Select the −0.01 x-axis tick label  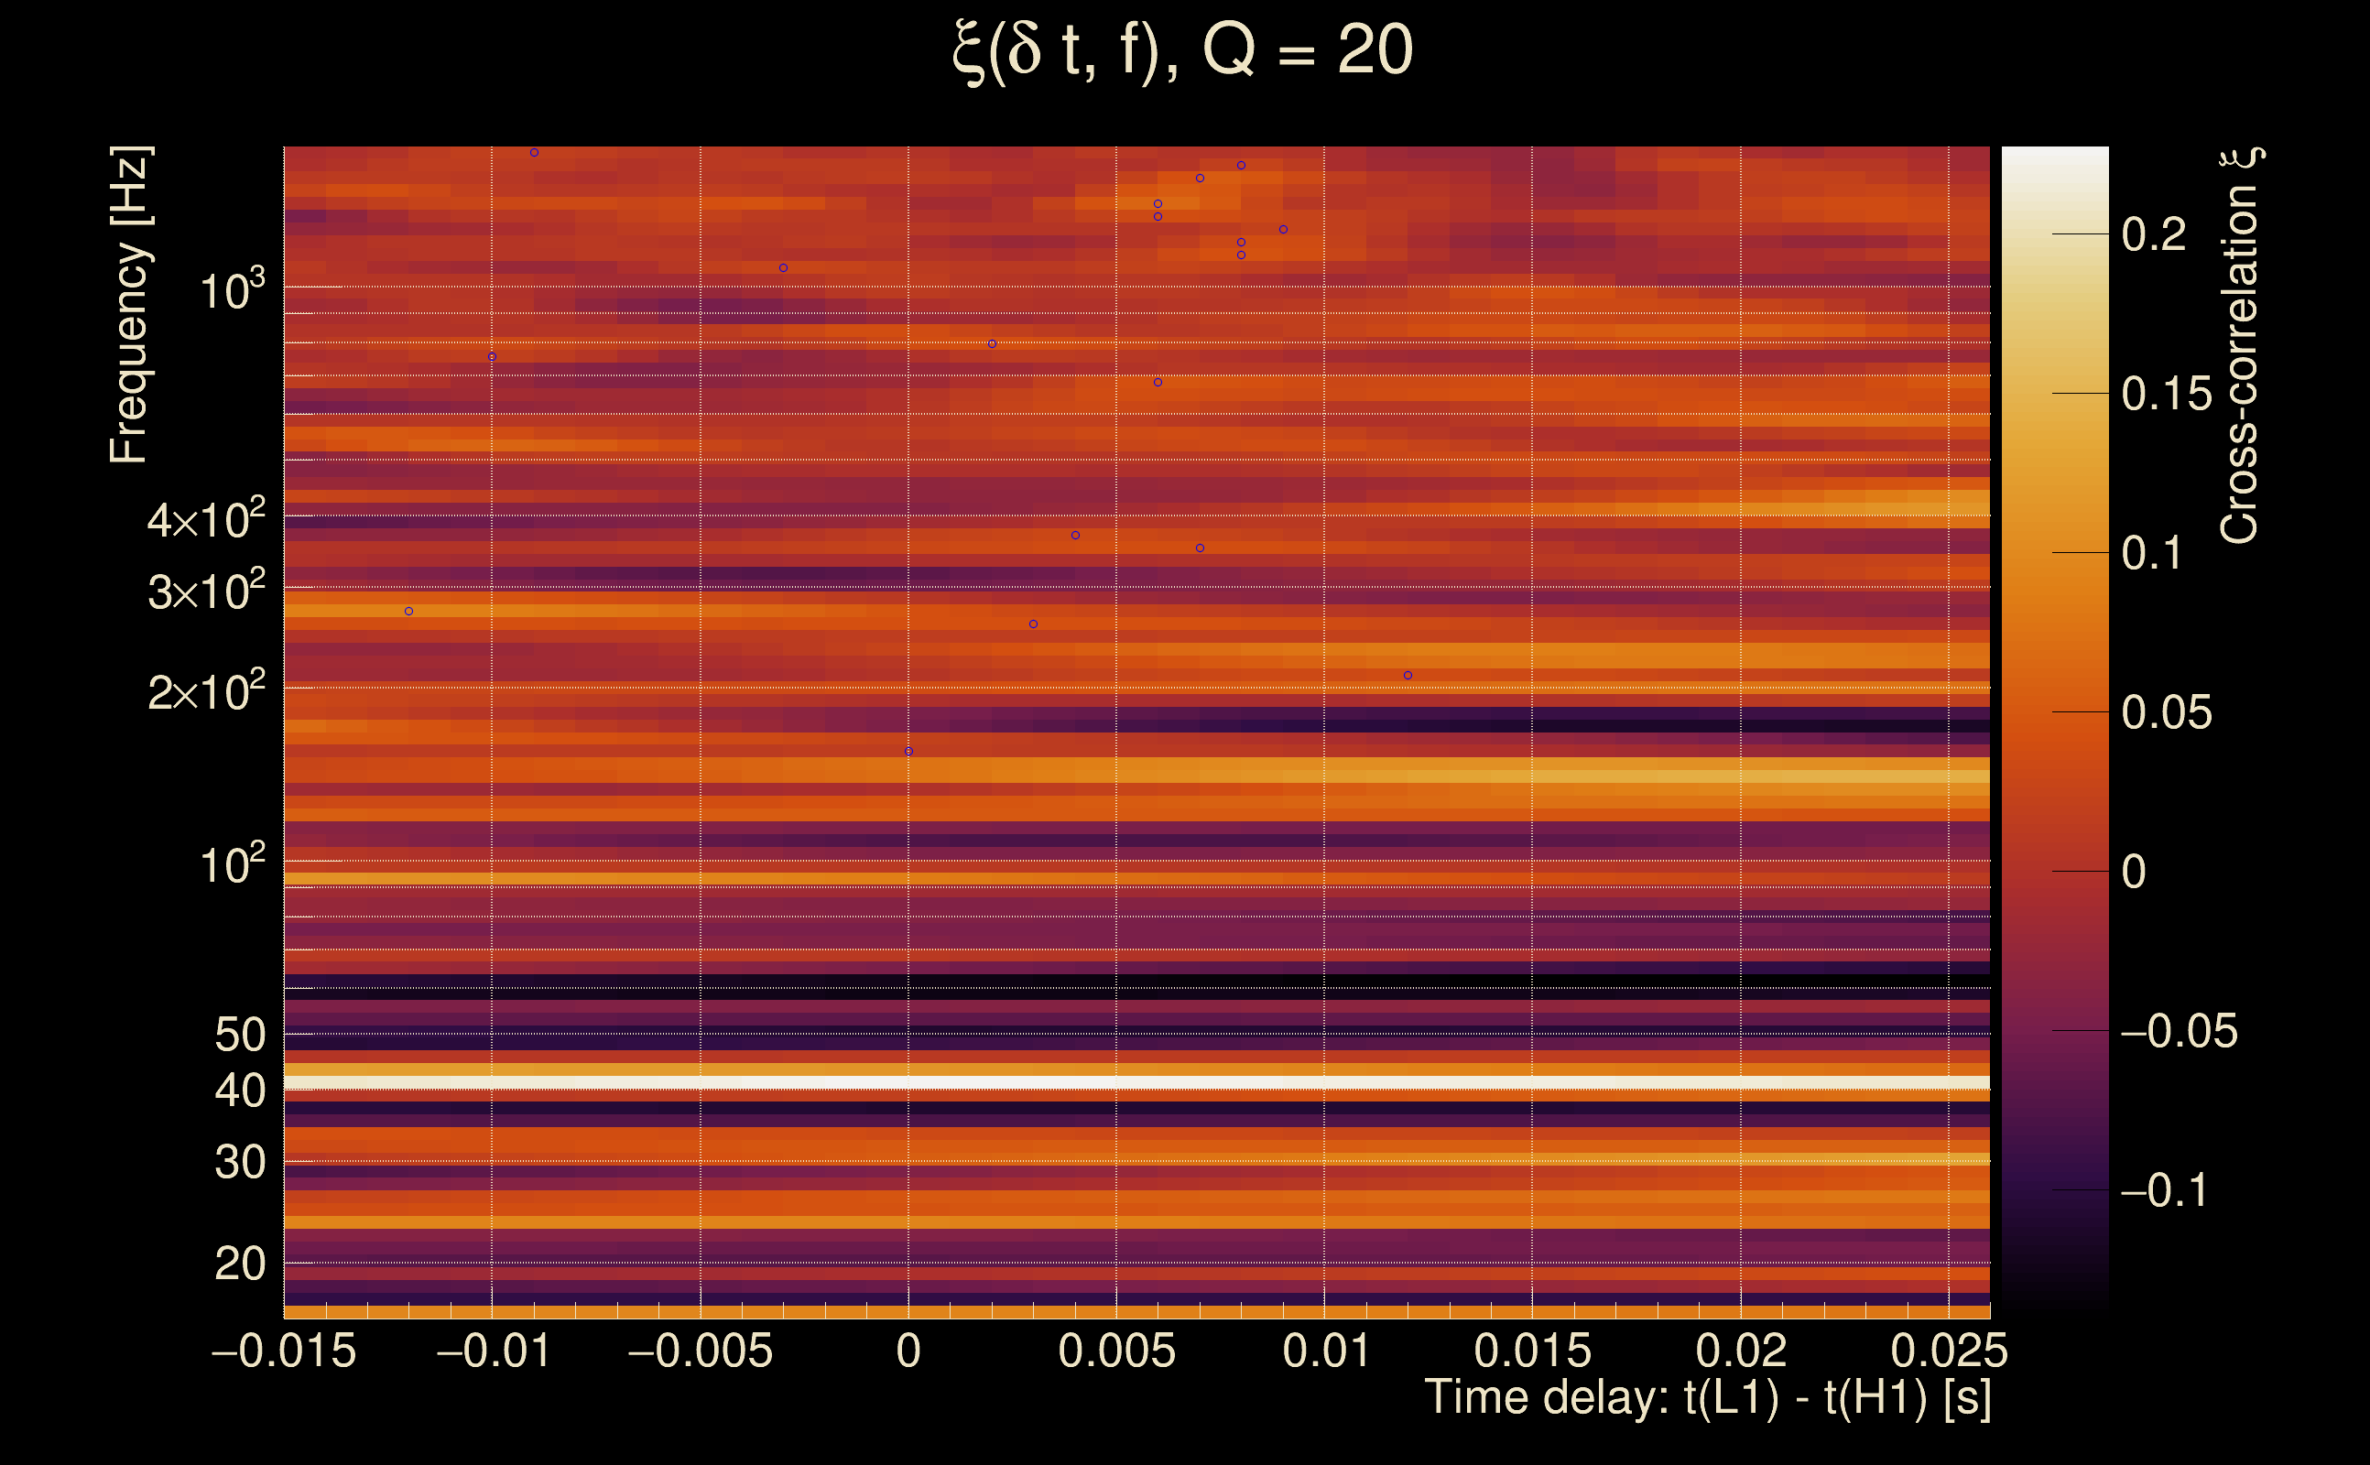494,1351
